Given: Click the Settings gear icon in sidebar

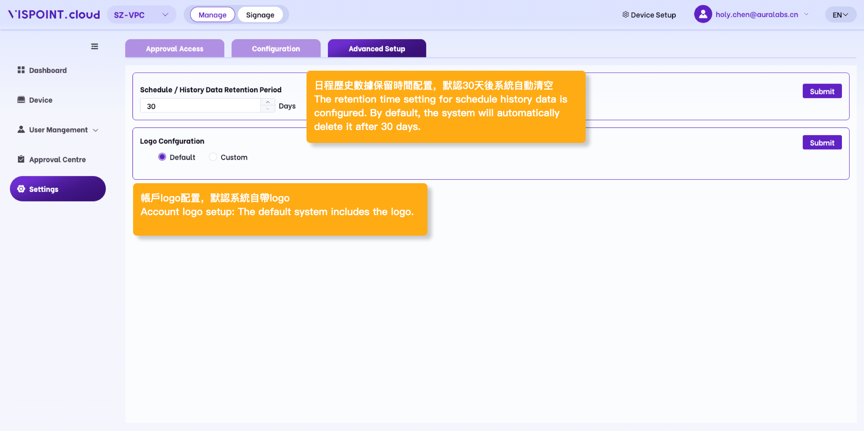Looking at the screenshot, I should 21,189.
